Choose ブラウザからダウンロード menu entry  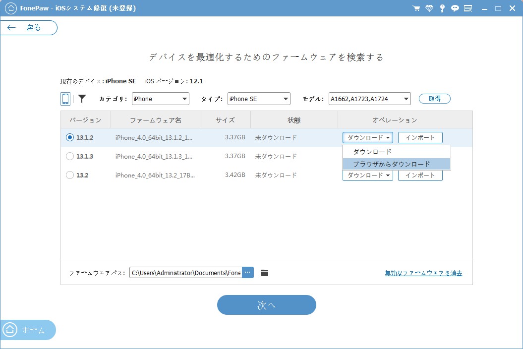(x=397, y=164)
